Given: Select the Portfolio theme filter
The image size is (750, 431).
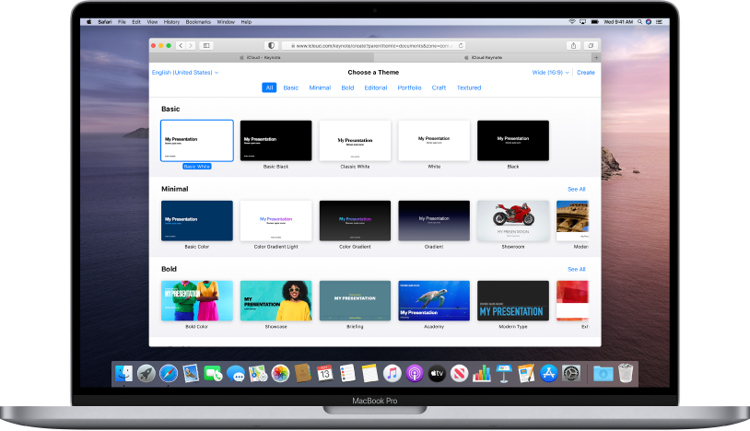Looking at the screenshot, I should [409, 87].
